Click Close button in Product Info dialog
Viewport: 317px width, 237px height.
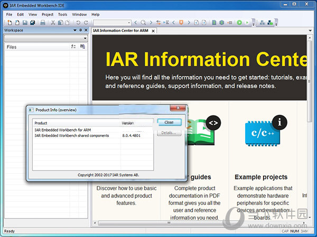click(x=169, y=122)
